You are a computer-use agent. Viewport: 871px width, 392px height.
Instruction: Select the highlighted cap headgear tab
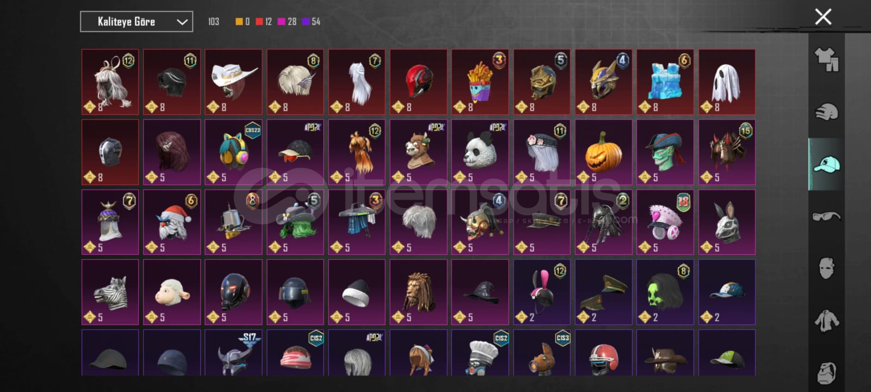coord(826,164)
